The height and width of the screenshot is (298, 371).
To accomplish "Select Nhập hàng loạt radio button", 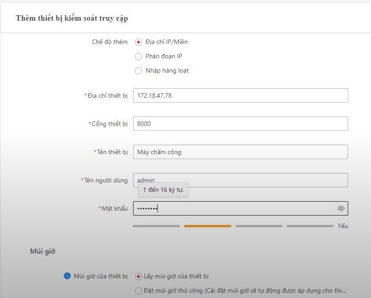I will pyautogui.click(x=138, y=71).
